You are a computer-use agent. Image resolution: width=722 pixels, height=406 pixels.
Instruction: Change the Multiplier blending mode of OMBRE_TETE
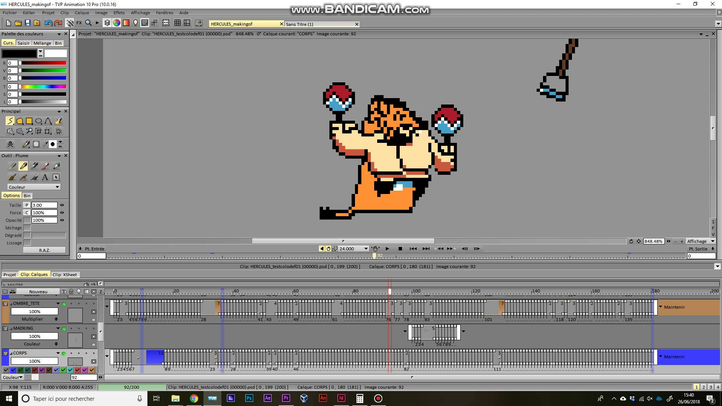point(35,319)
